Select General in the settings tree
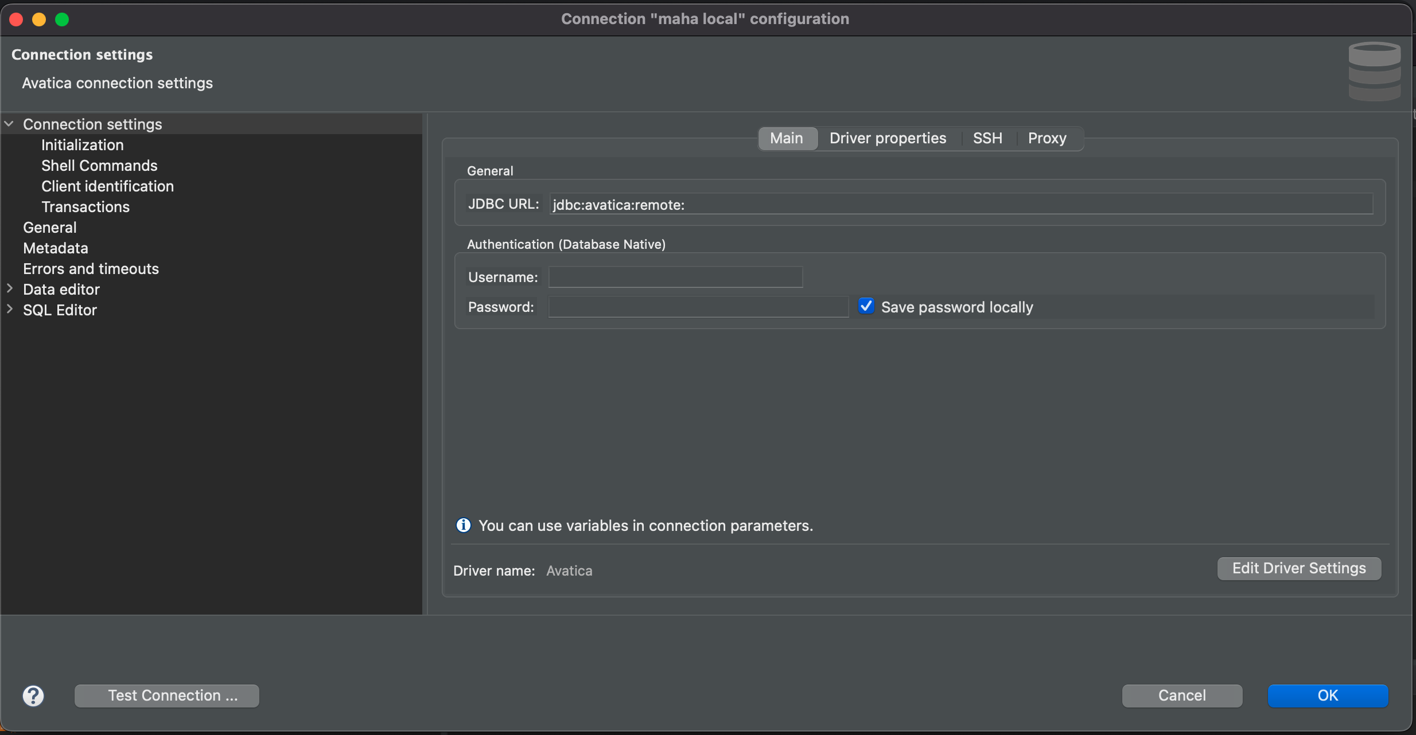The height and width of the screenshot is (735, 1416). [x=50, y=228]
